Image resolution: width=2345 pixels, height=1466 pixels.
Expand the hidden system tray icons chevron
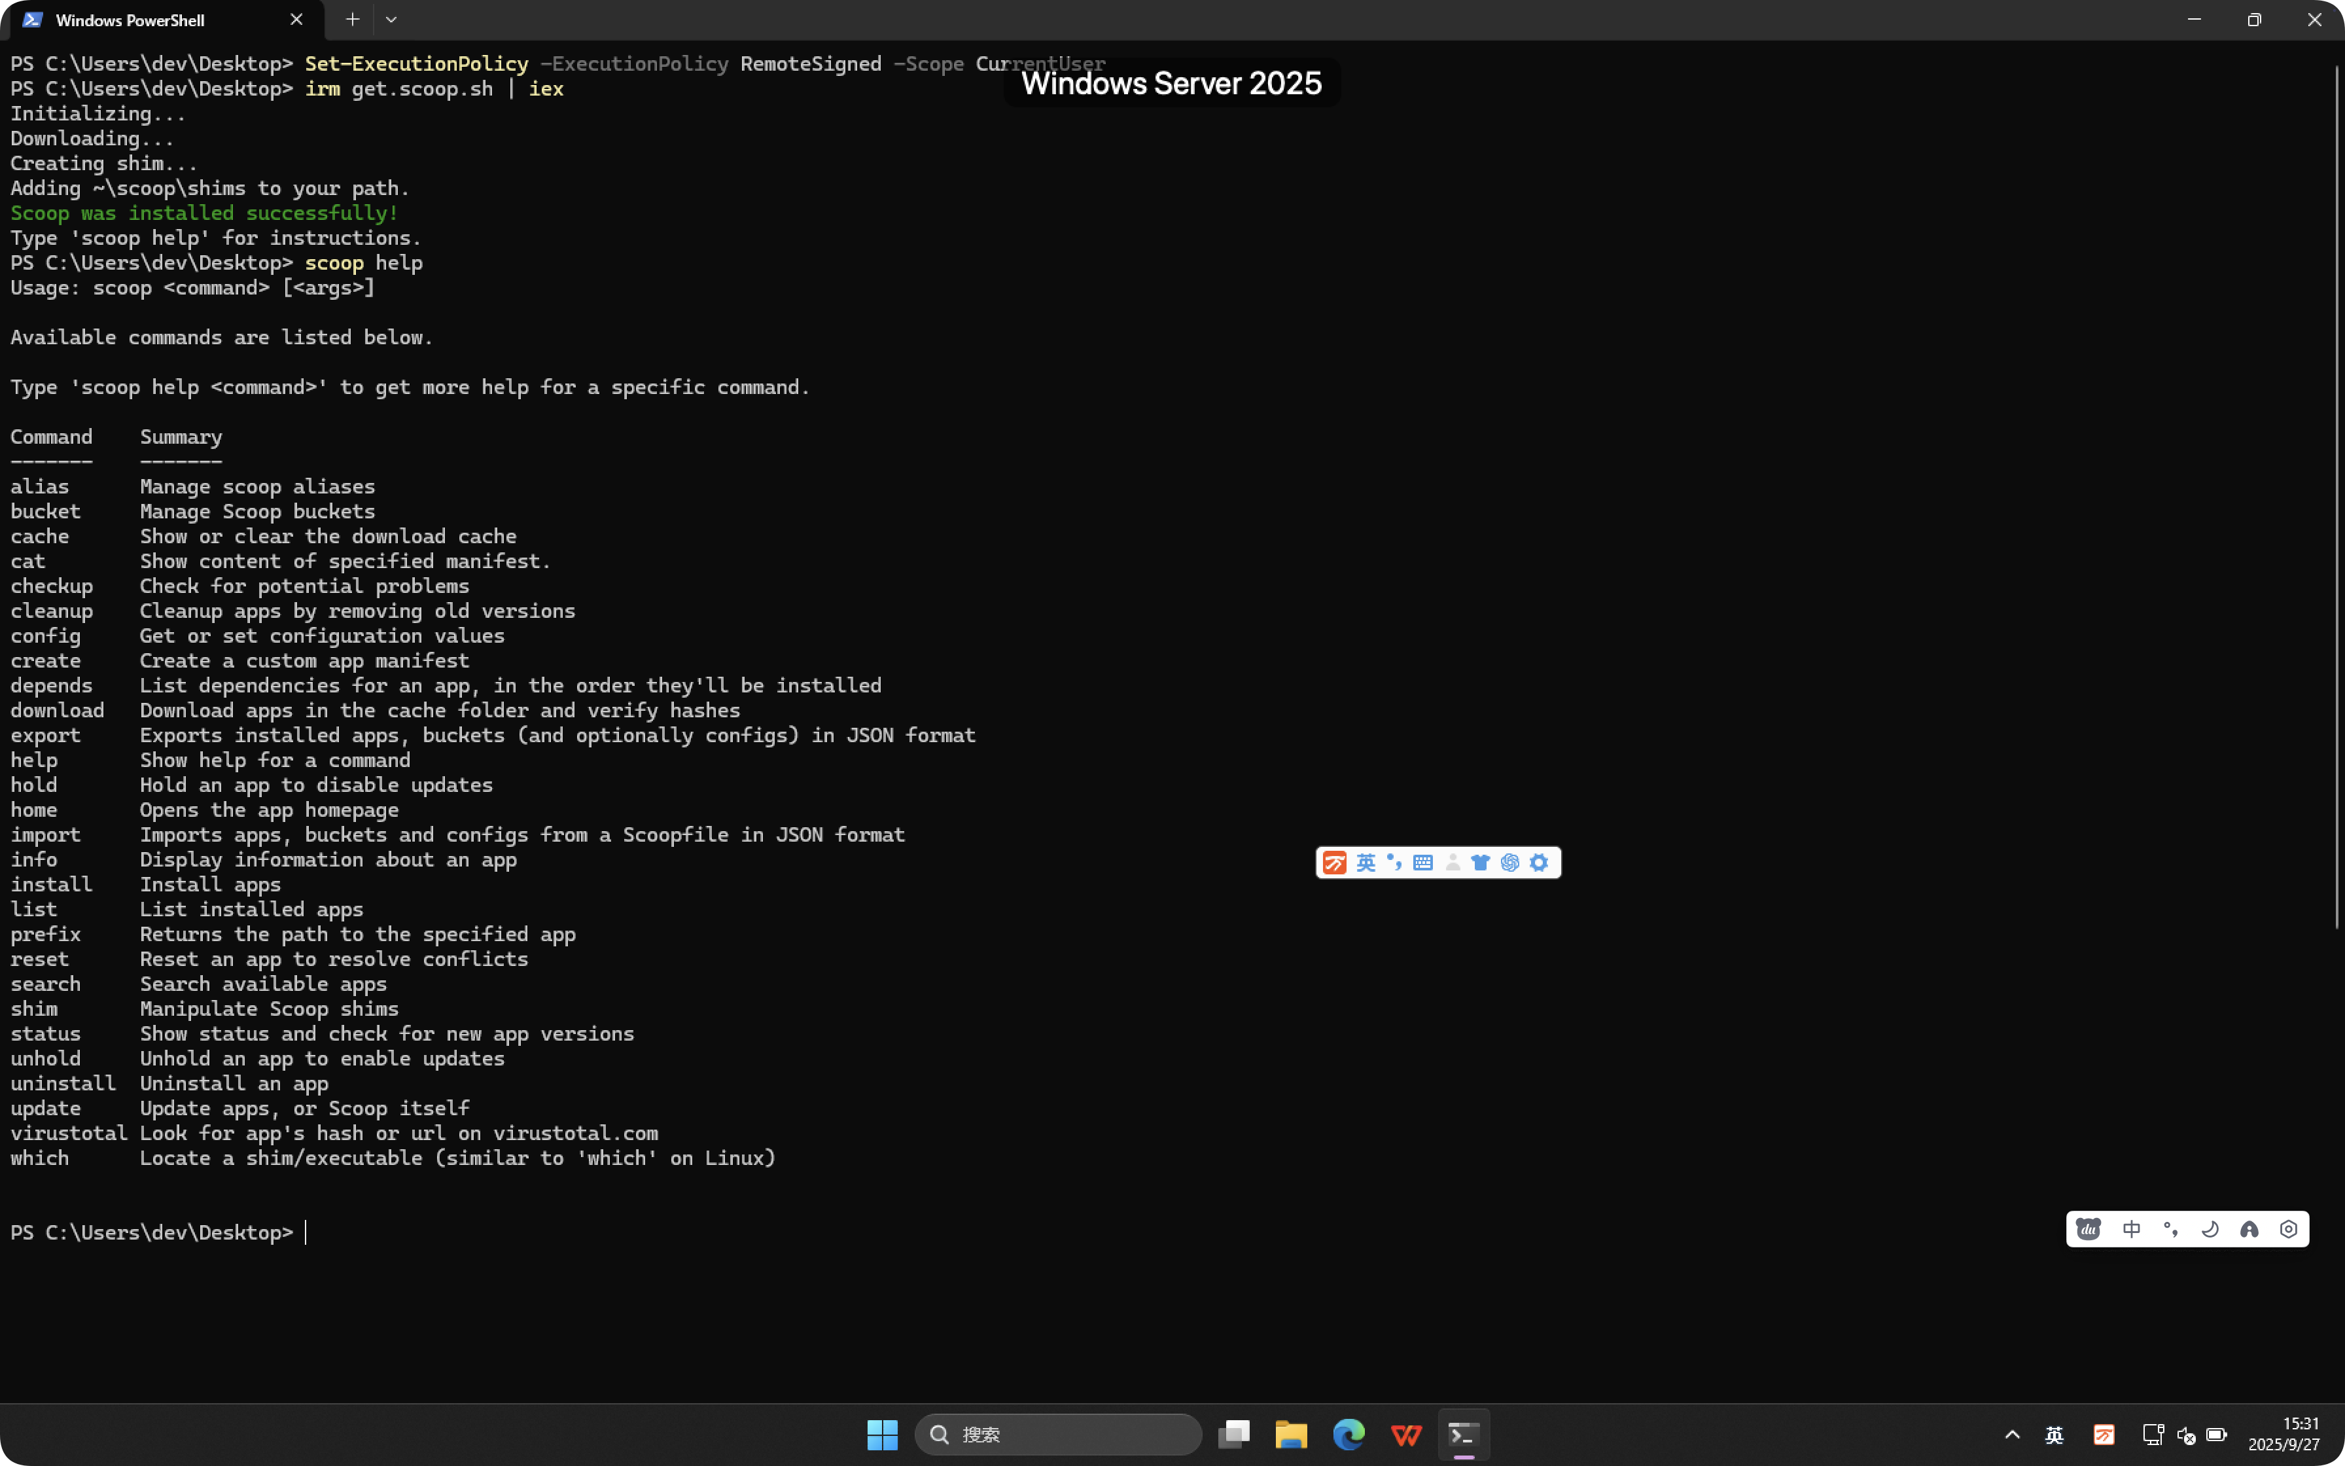(x=2012, y=1434)
